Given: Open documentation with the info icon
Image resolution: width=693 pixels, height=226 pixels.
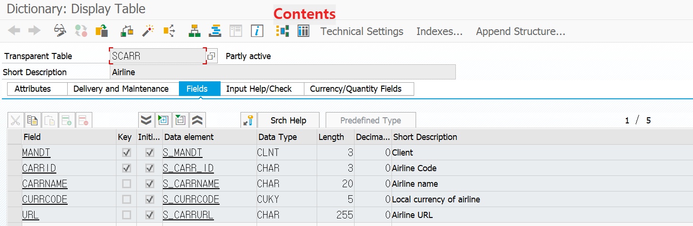Looking at the screenshot, I should point(257,31).
